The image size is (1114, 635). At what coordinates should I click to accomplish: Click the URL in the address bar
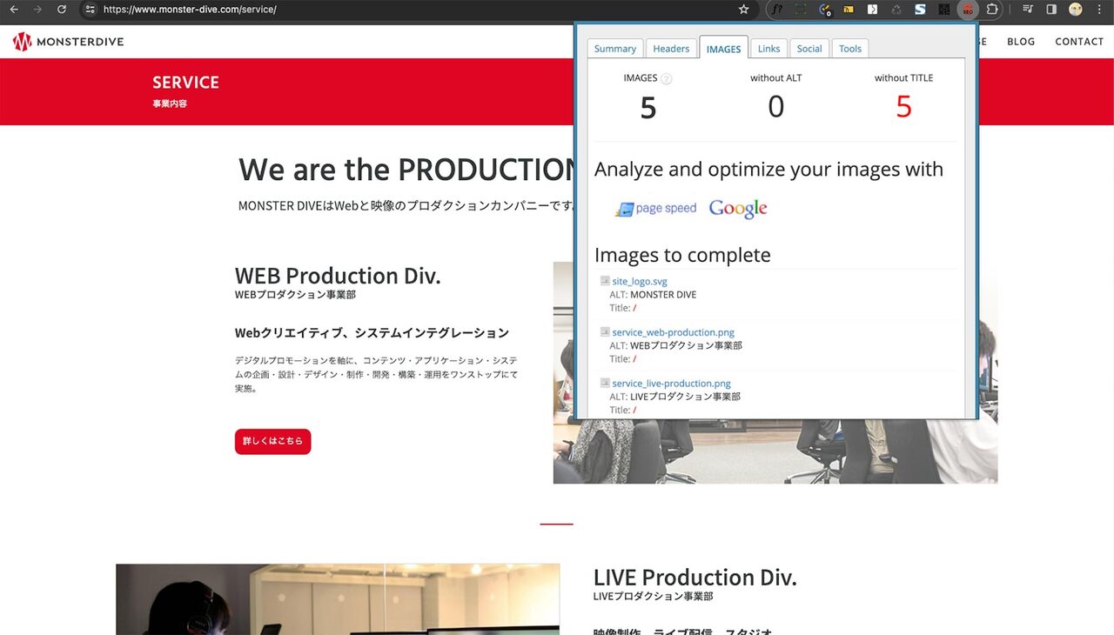coord(190,10)
